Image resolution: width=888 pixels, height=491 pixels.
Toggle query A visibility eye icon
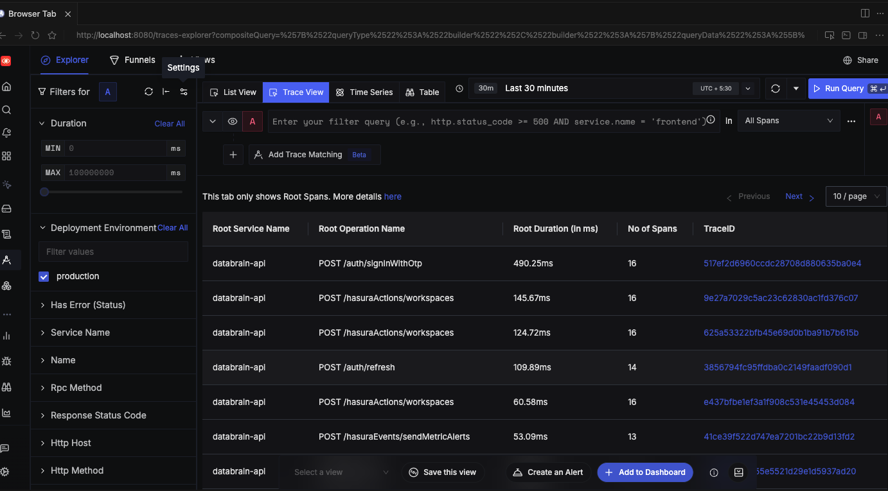[233, 121]
